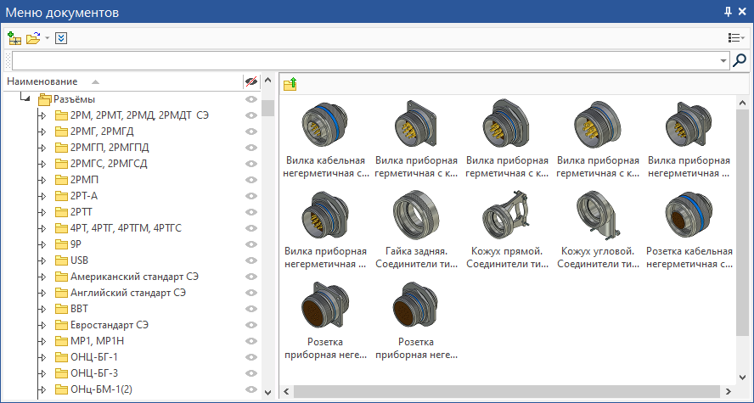The height and width of the screenshot is (403, 754).
Task: Go up one folder level icon
Action: (x=290, y=83)
